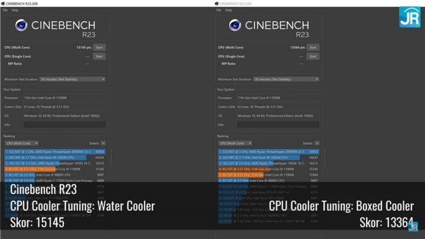Expand Details arrow in left ranking panel
Screen dimensions: 425x239
tap(103, 143)
